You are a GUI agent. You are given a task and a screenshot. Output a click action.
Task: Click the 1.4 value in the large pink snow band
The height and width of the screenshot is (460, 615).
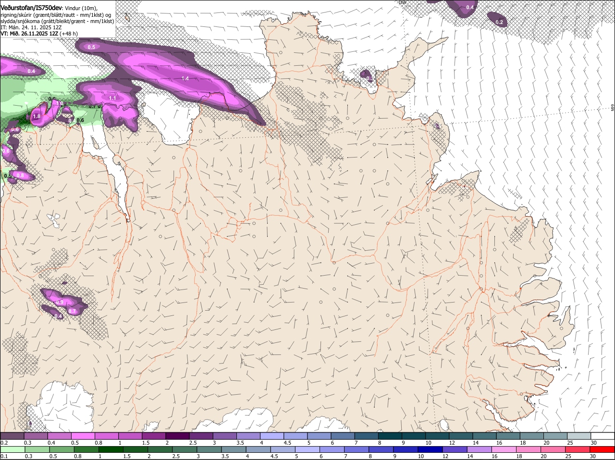tap(185, 78)
